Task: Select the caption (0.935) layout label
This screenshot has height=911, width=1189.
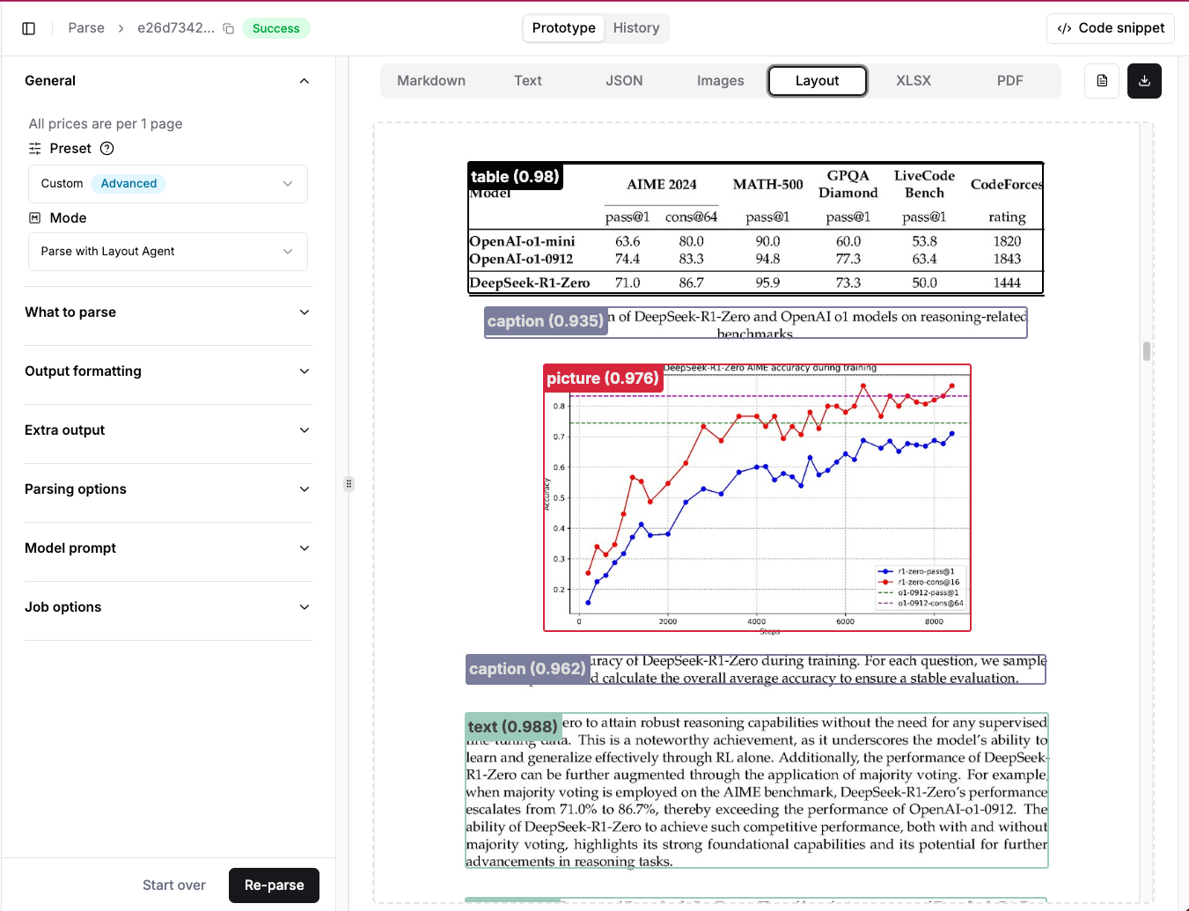Action: tap(546, 321)
